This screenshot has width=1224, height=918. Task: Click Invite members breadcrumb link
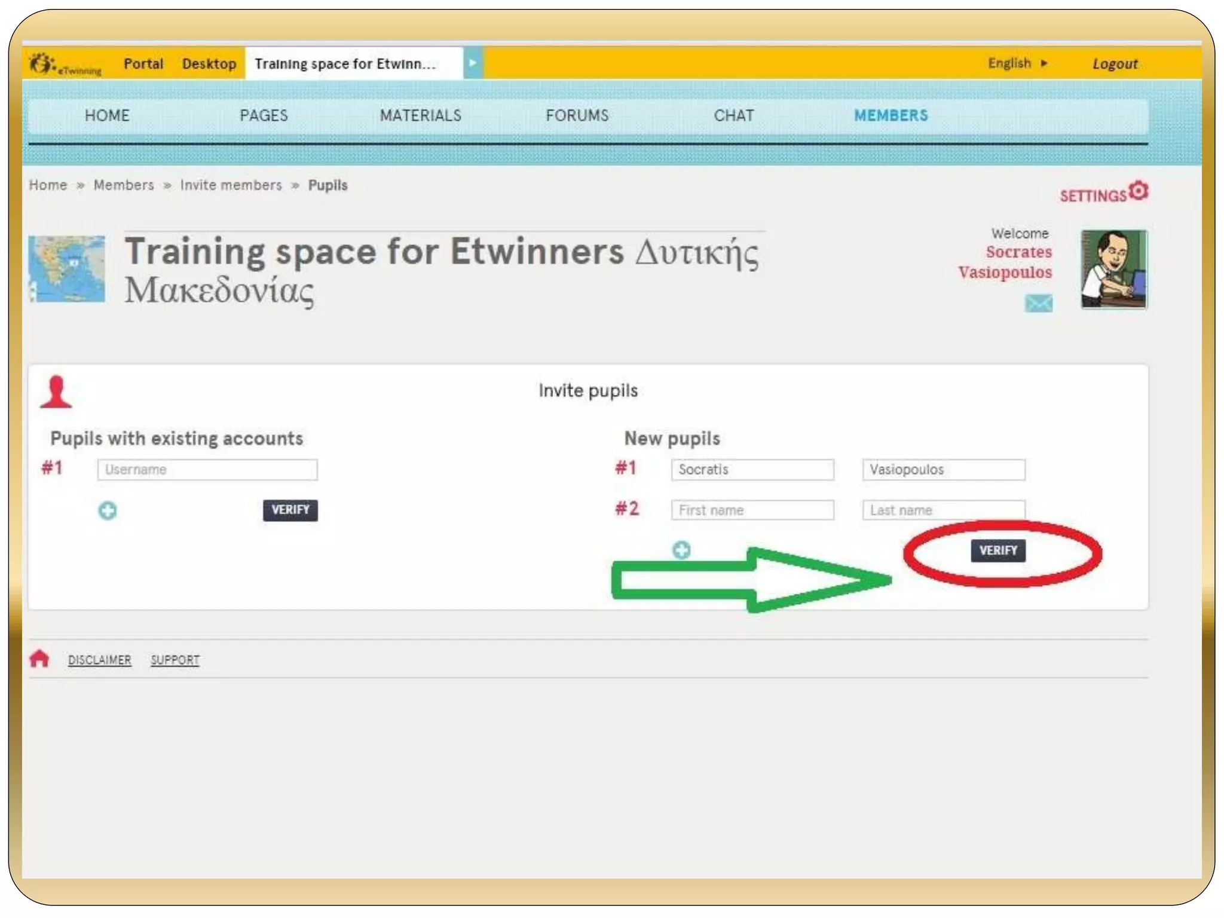(231, 185)
